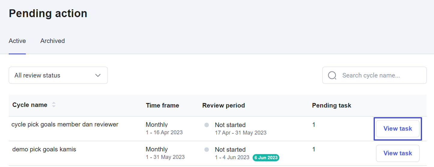Focus the Search cycle name field
The image size is (434, 167).
[375, 75]
